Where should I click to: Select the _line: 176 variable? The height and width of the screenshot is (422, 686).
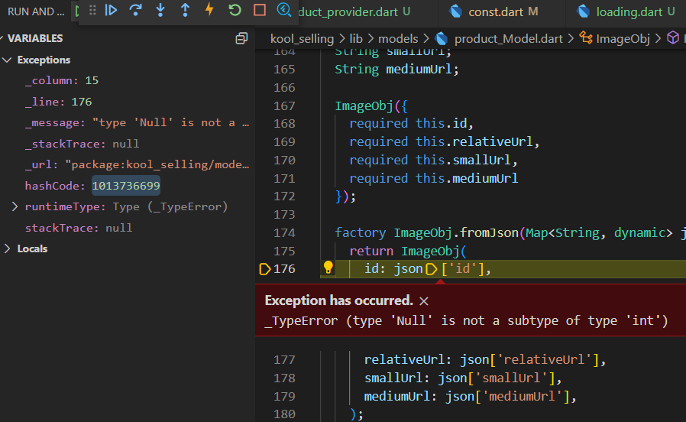(x=58, y=102)
